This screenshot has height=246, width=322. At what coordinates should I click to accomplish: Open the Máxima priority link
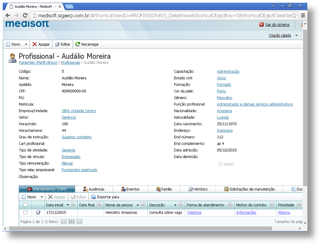pyautogui.click(x=284, y=213)
